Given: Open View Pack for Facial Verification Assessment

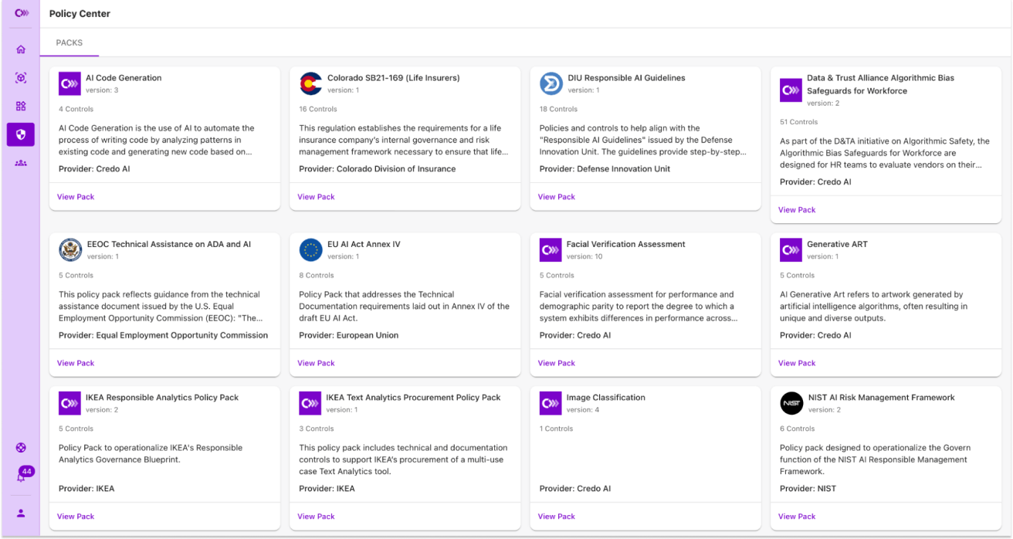Looking at the screenshot, I should tap(557, 363).
